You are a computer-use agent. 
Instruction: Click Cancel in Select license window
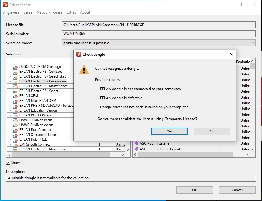(x=237, y=190)
